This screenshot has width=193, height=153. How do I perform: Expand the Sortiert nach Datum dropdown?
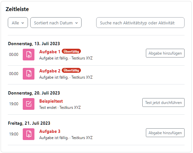point(56,23)
